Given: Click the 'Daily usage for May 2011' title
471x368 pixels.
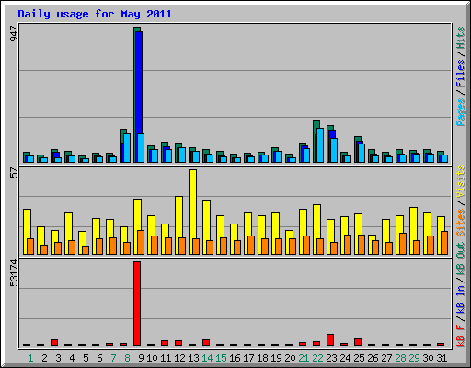Looking at the screenshot, I should pos(95,14).
